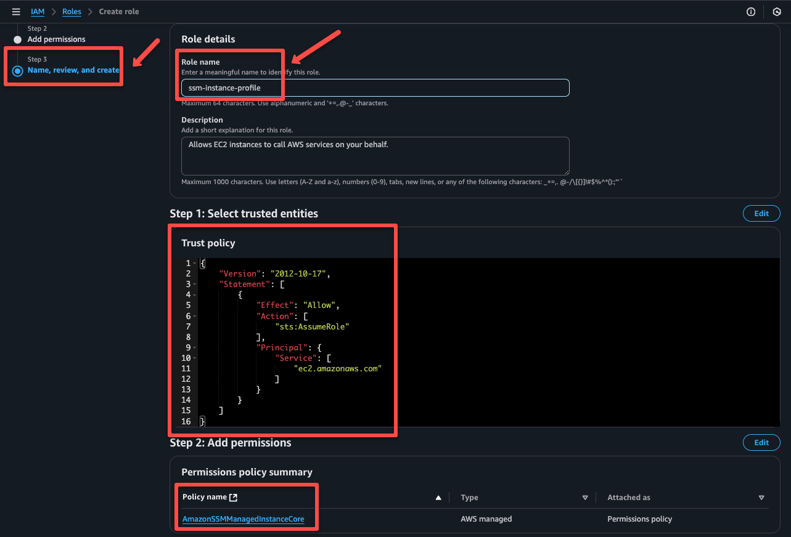Collapse the Statement array fold at line 3
Screen dimensions: 791x537
click(195, 285)
